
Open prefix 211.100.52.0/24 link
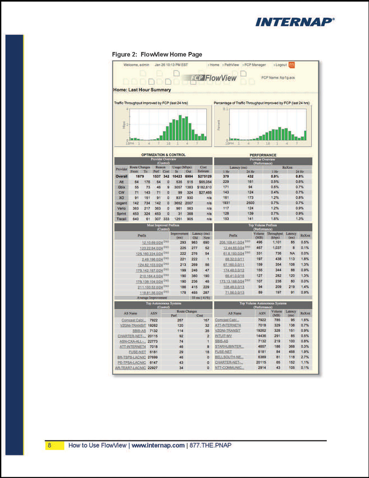[x=150, y=287]
